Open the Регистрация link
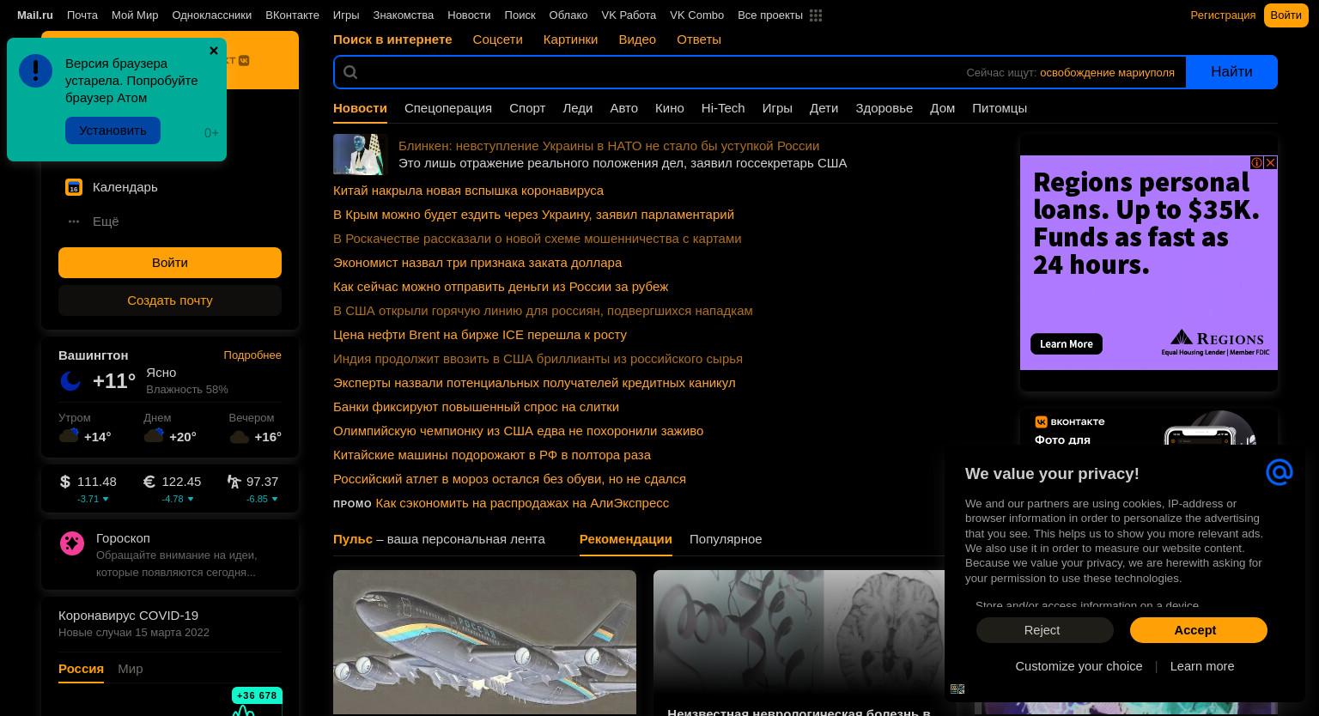Image resolution: width=1319 pixels, height=716 pixels. pos(1223,15)
